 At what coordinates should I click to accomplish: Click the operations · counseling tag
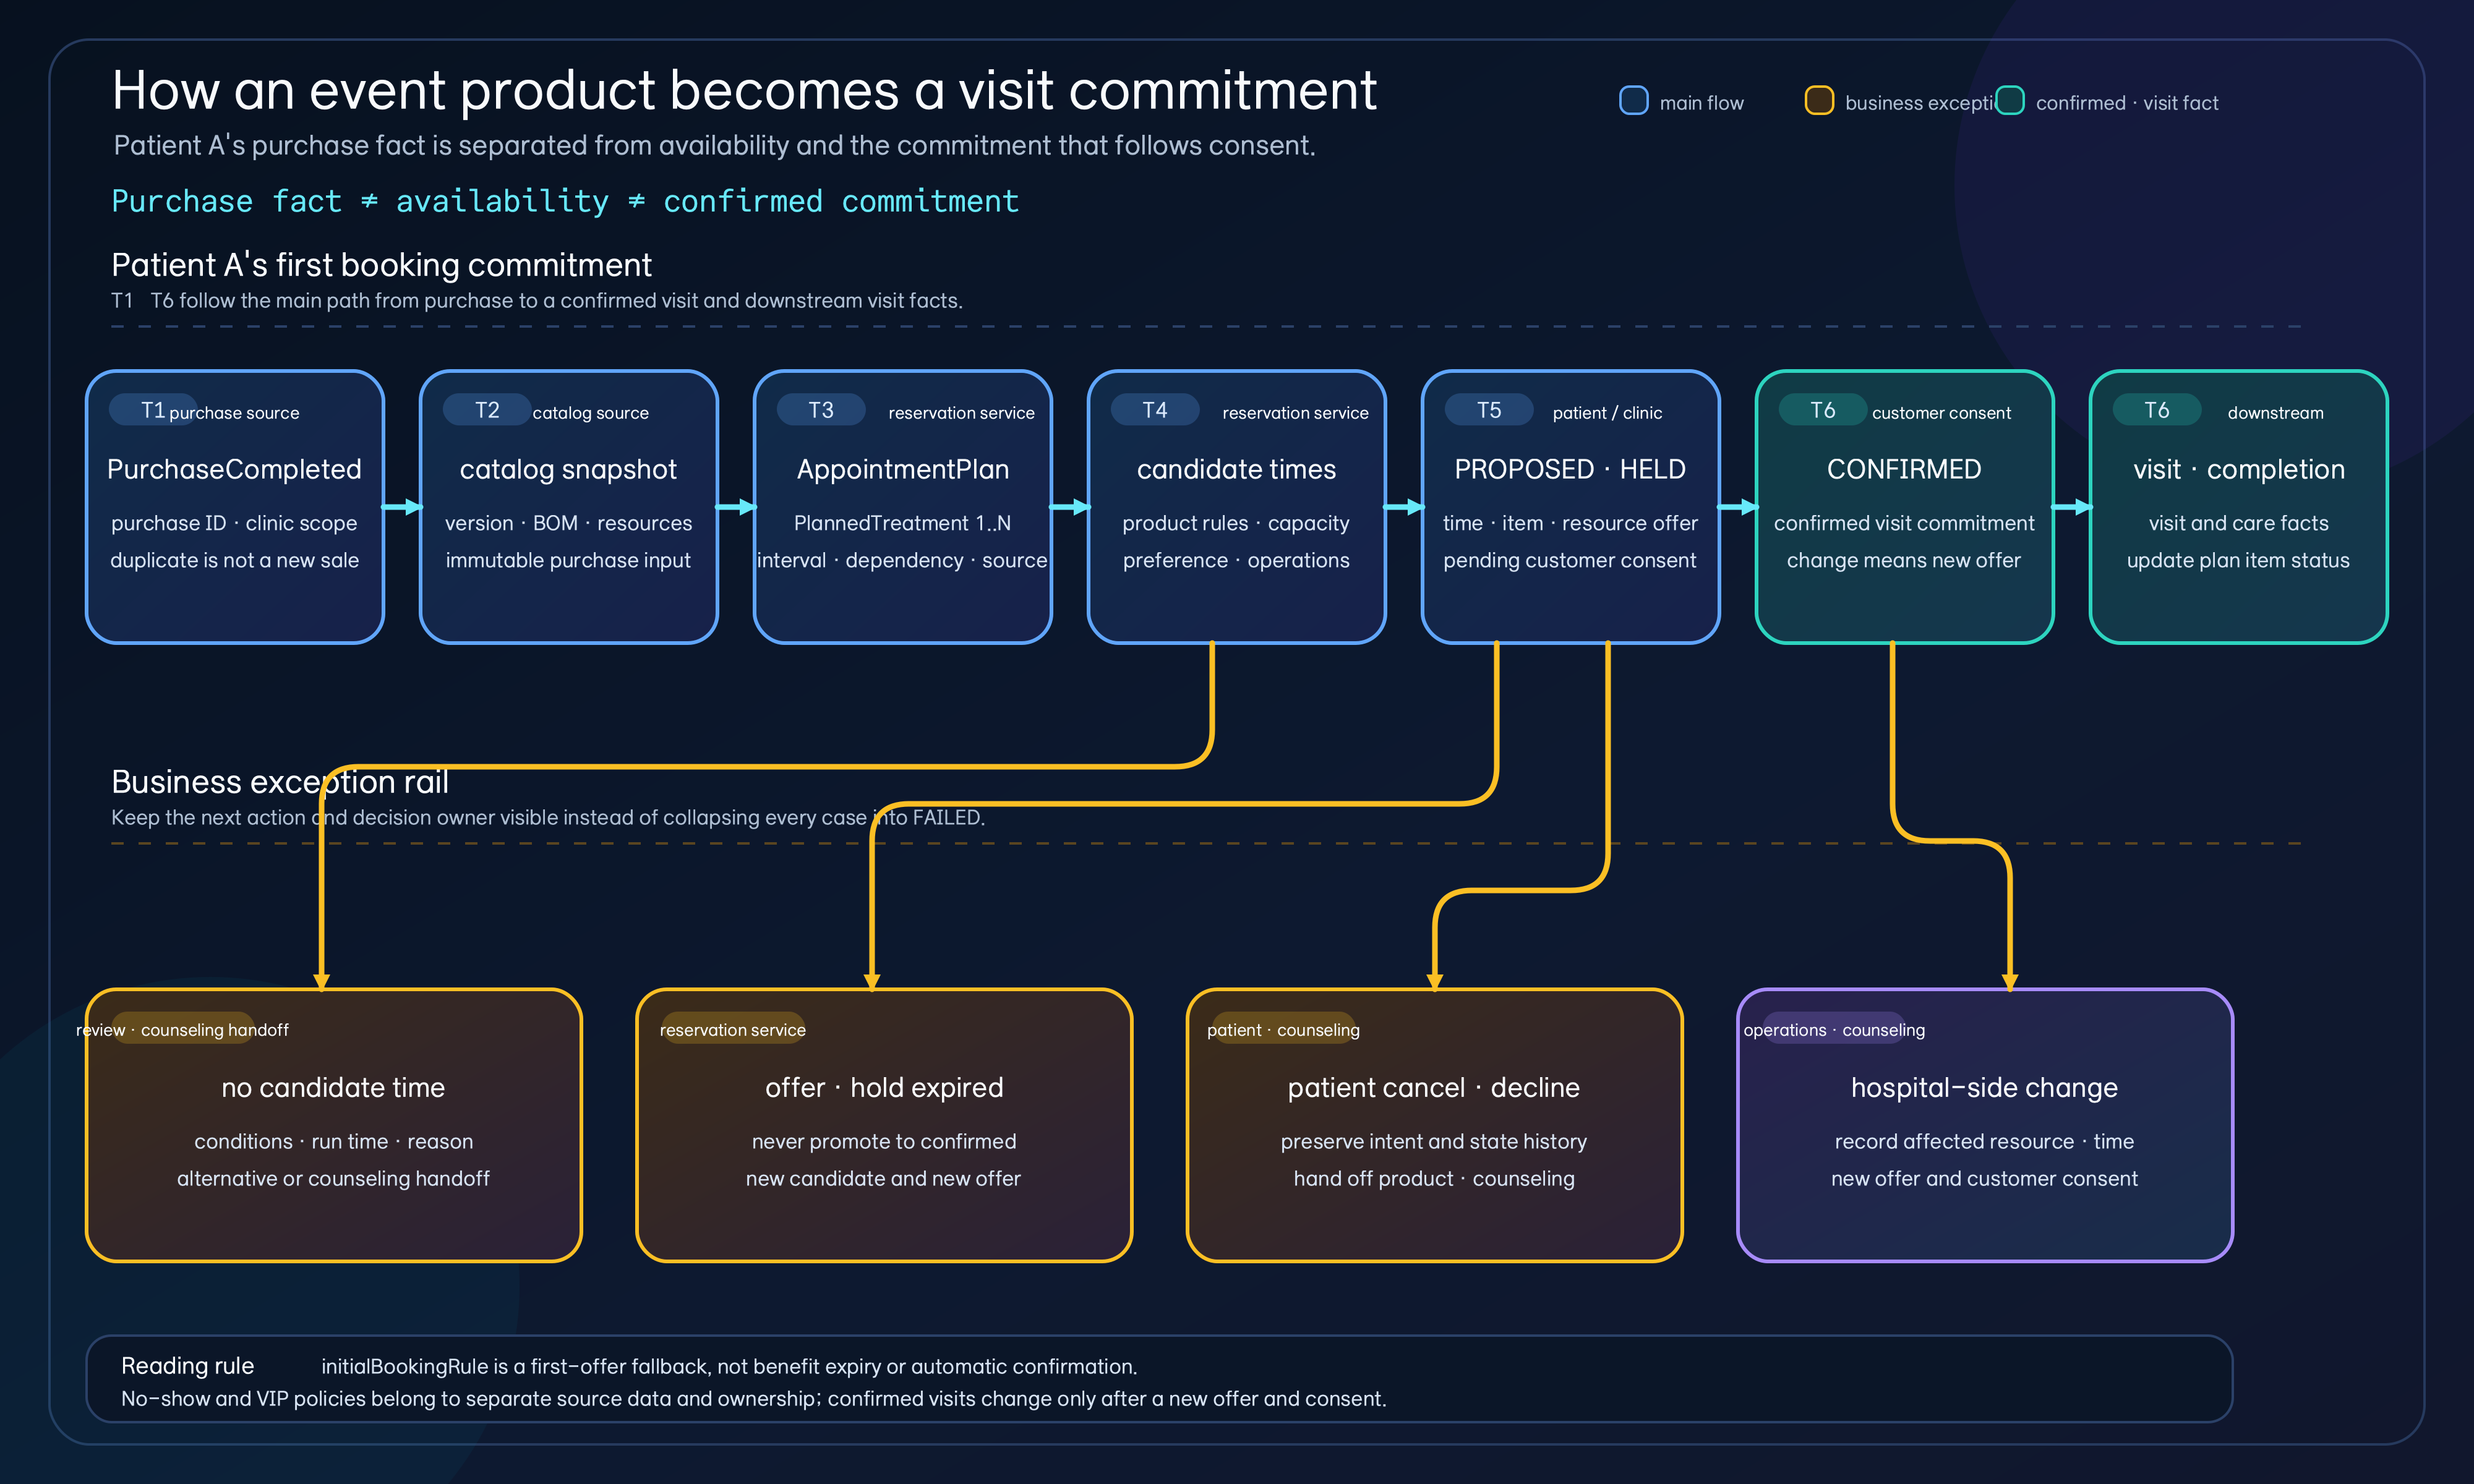coord(1834,1029)
